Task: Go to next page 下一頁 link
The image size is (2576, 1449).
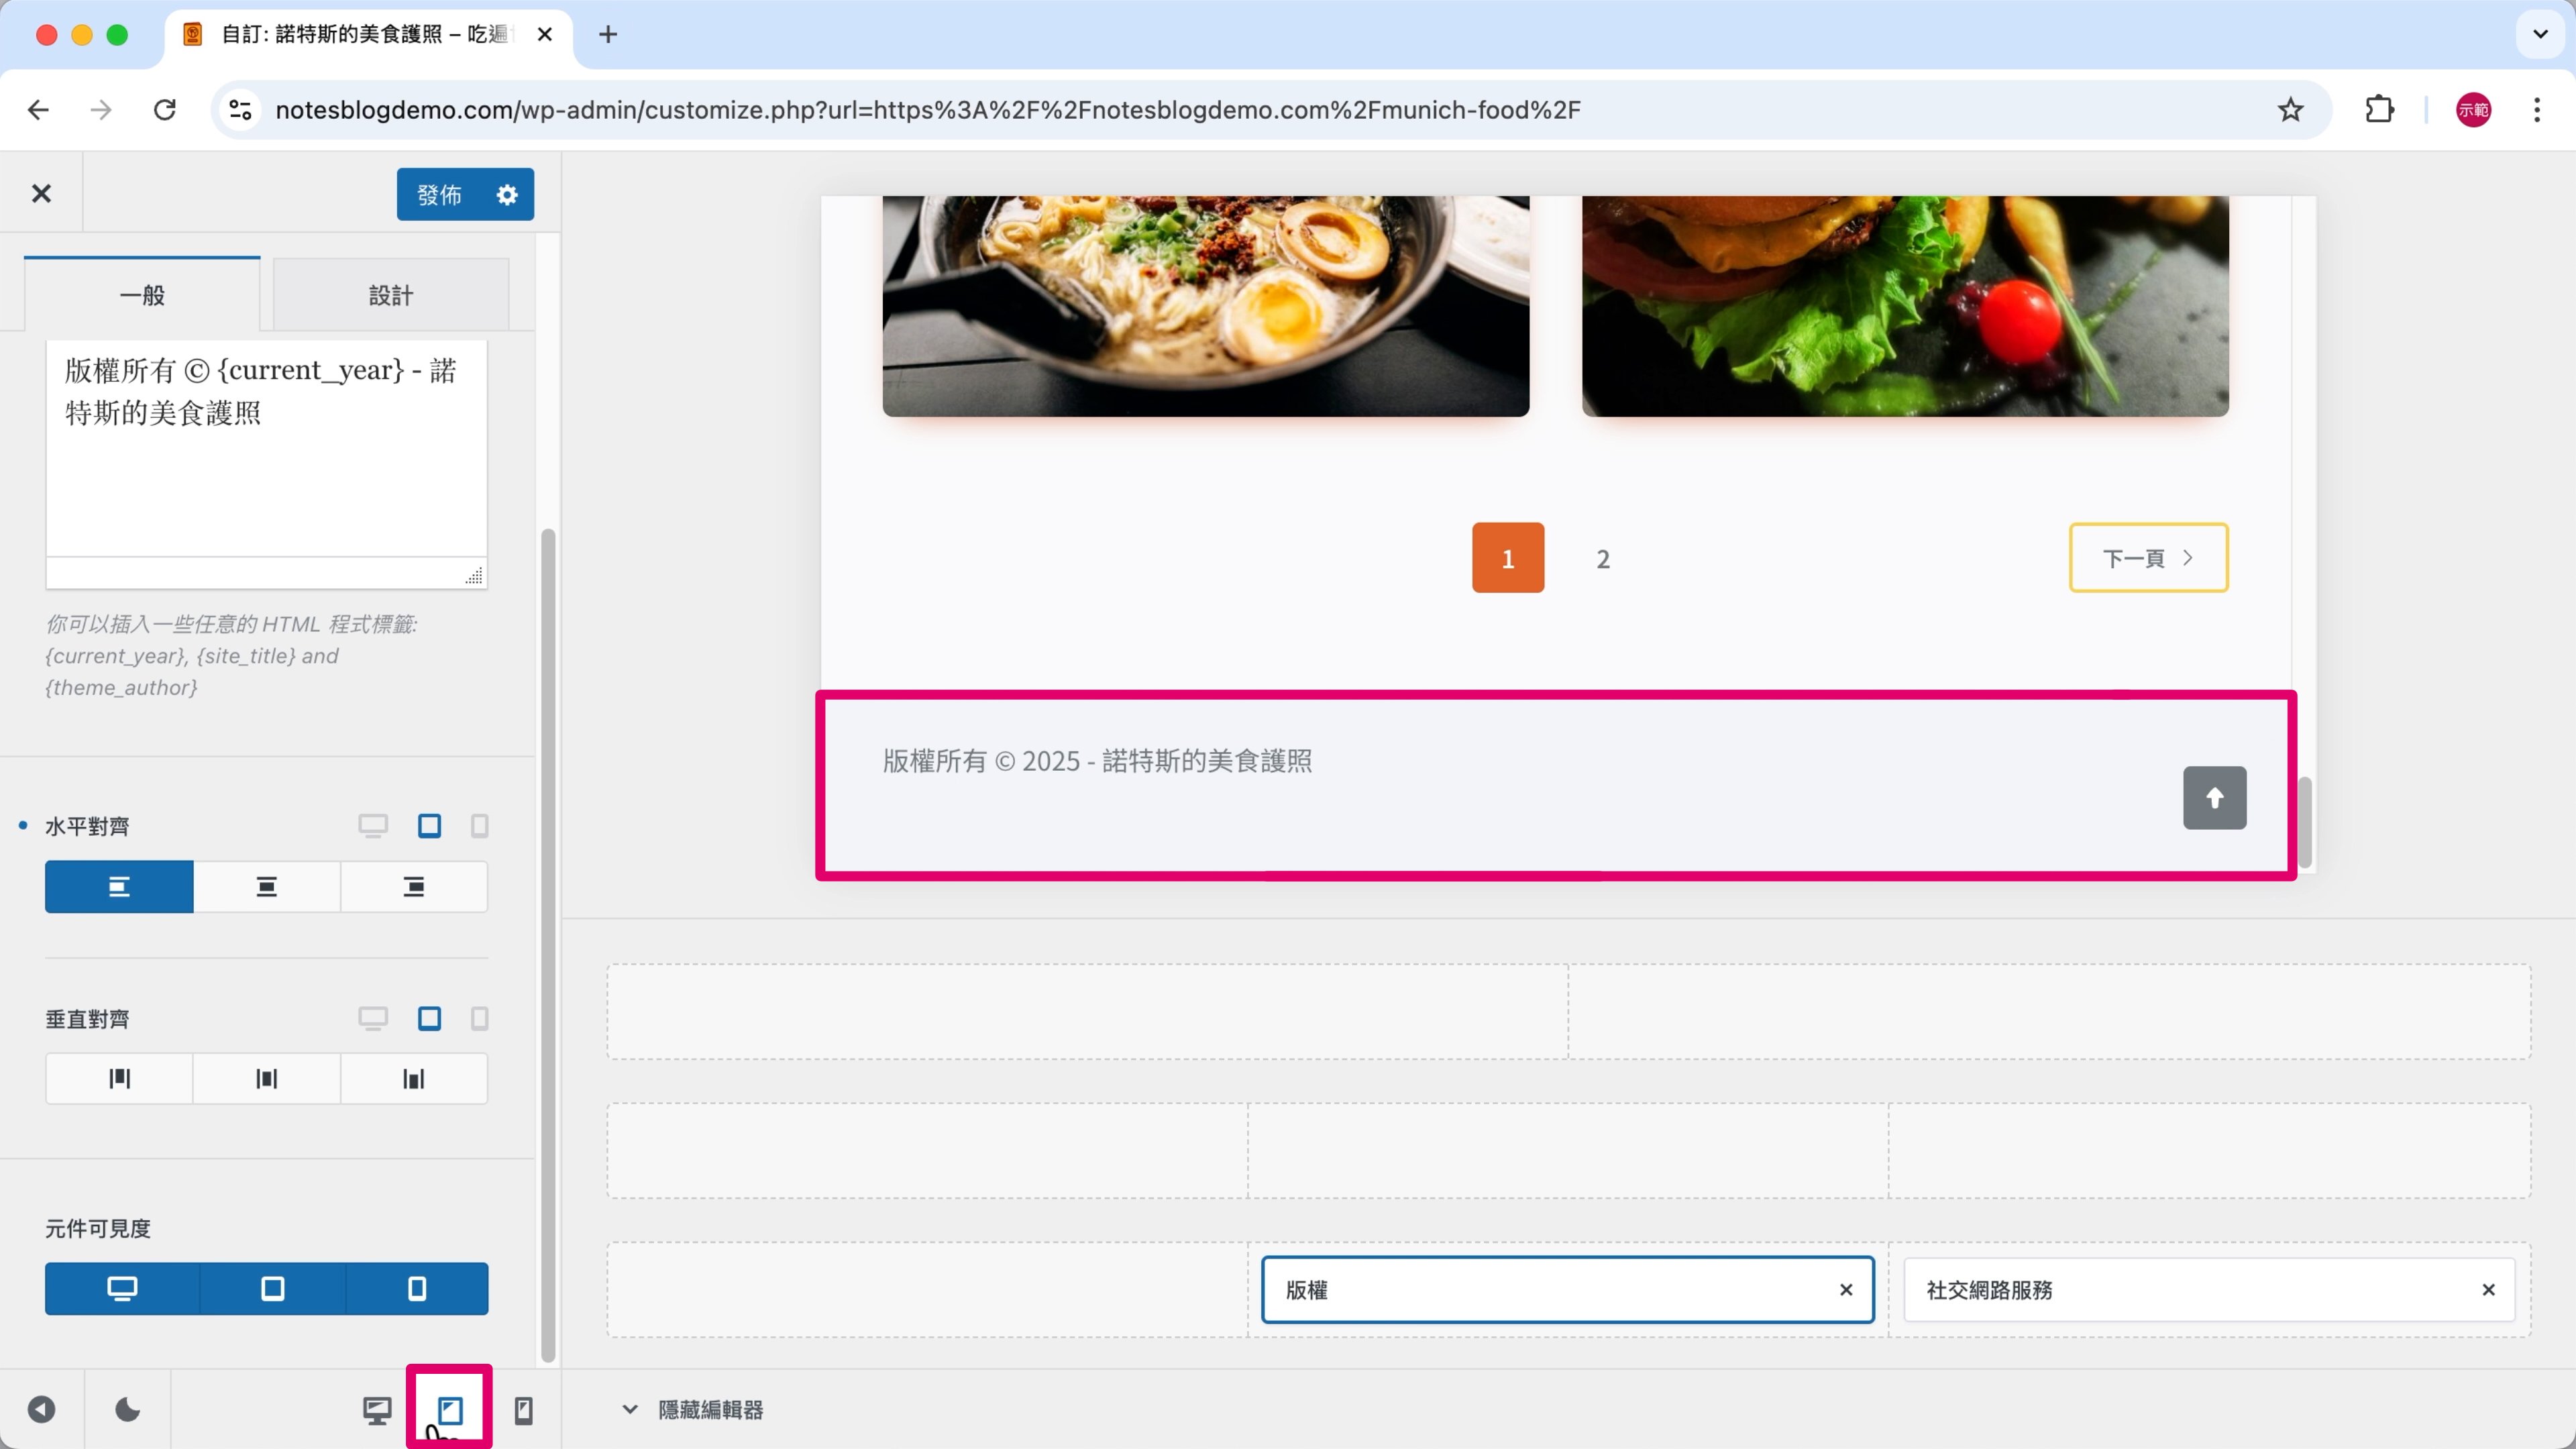Action: [2148, 558]
